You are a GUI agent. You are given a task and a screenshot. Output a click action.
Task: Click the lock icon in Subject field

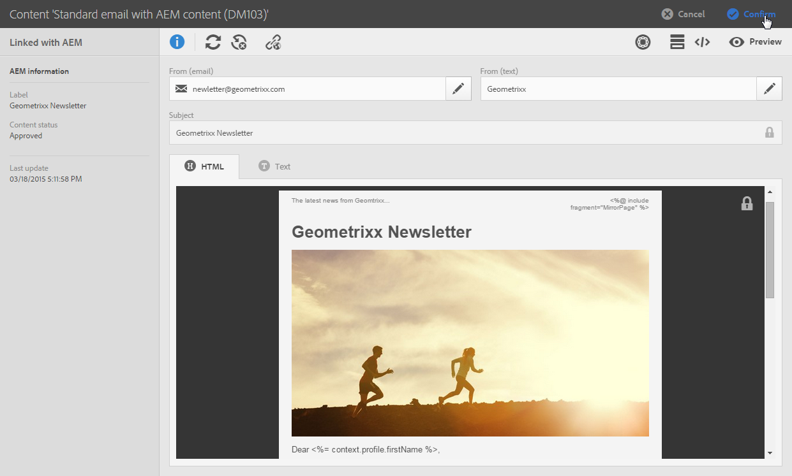769,133
